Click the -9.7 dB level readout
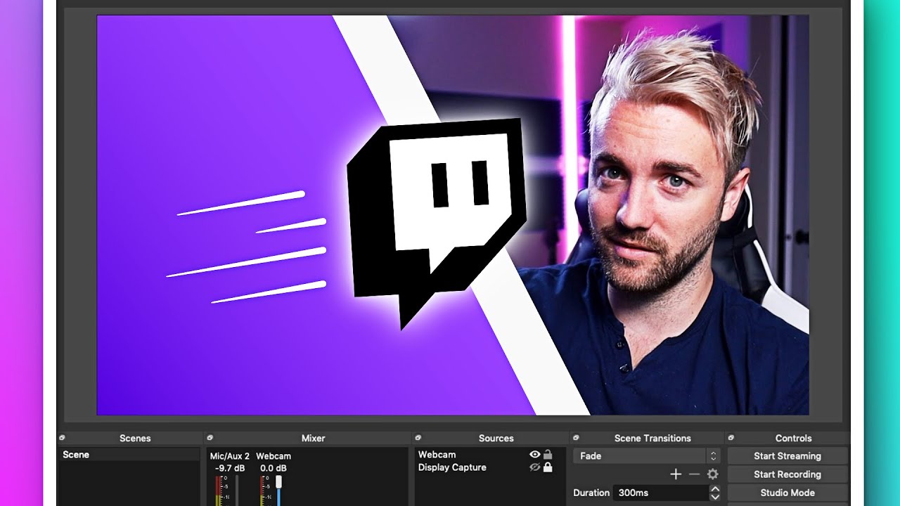The image size is (900, 506). coord(230,468)
